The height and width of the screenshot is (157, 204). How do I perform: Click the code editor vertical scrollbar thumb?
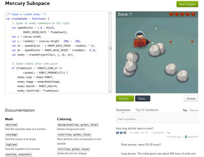coord(110,48)
